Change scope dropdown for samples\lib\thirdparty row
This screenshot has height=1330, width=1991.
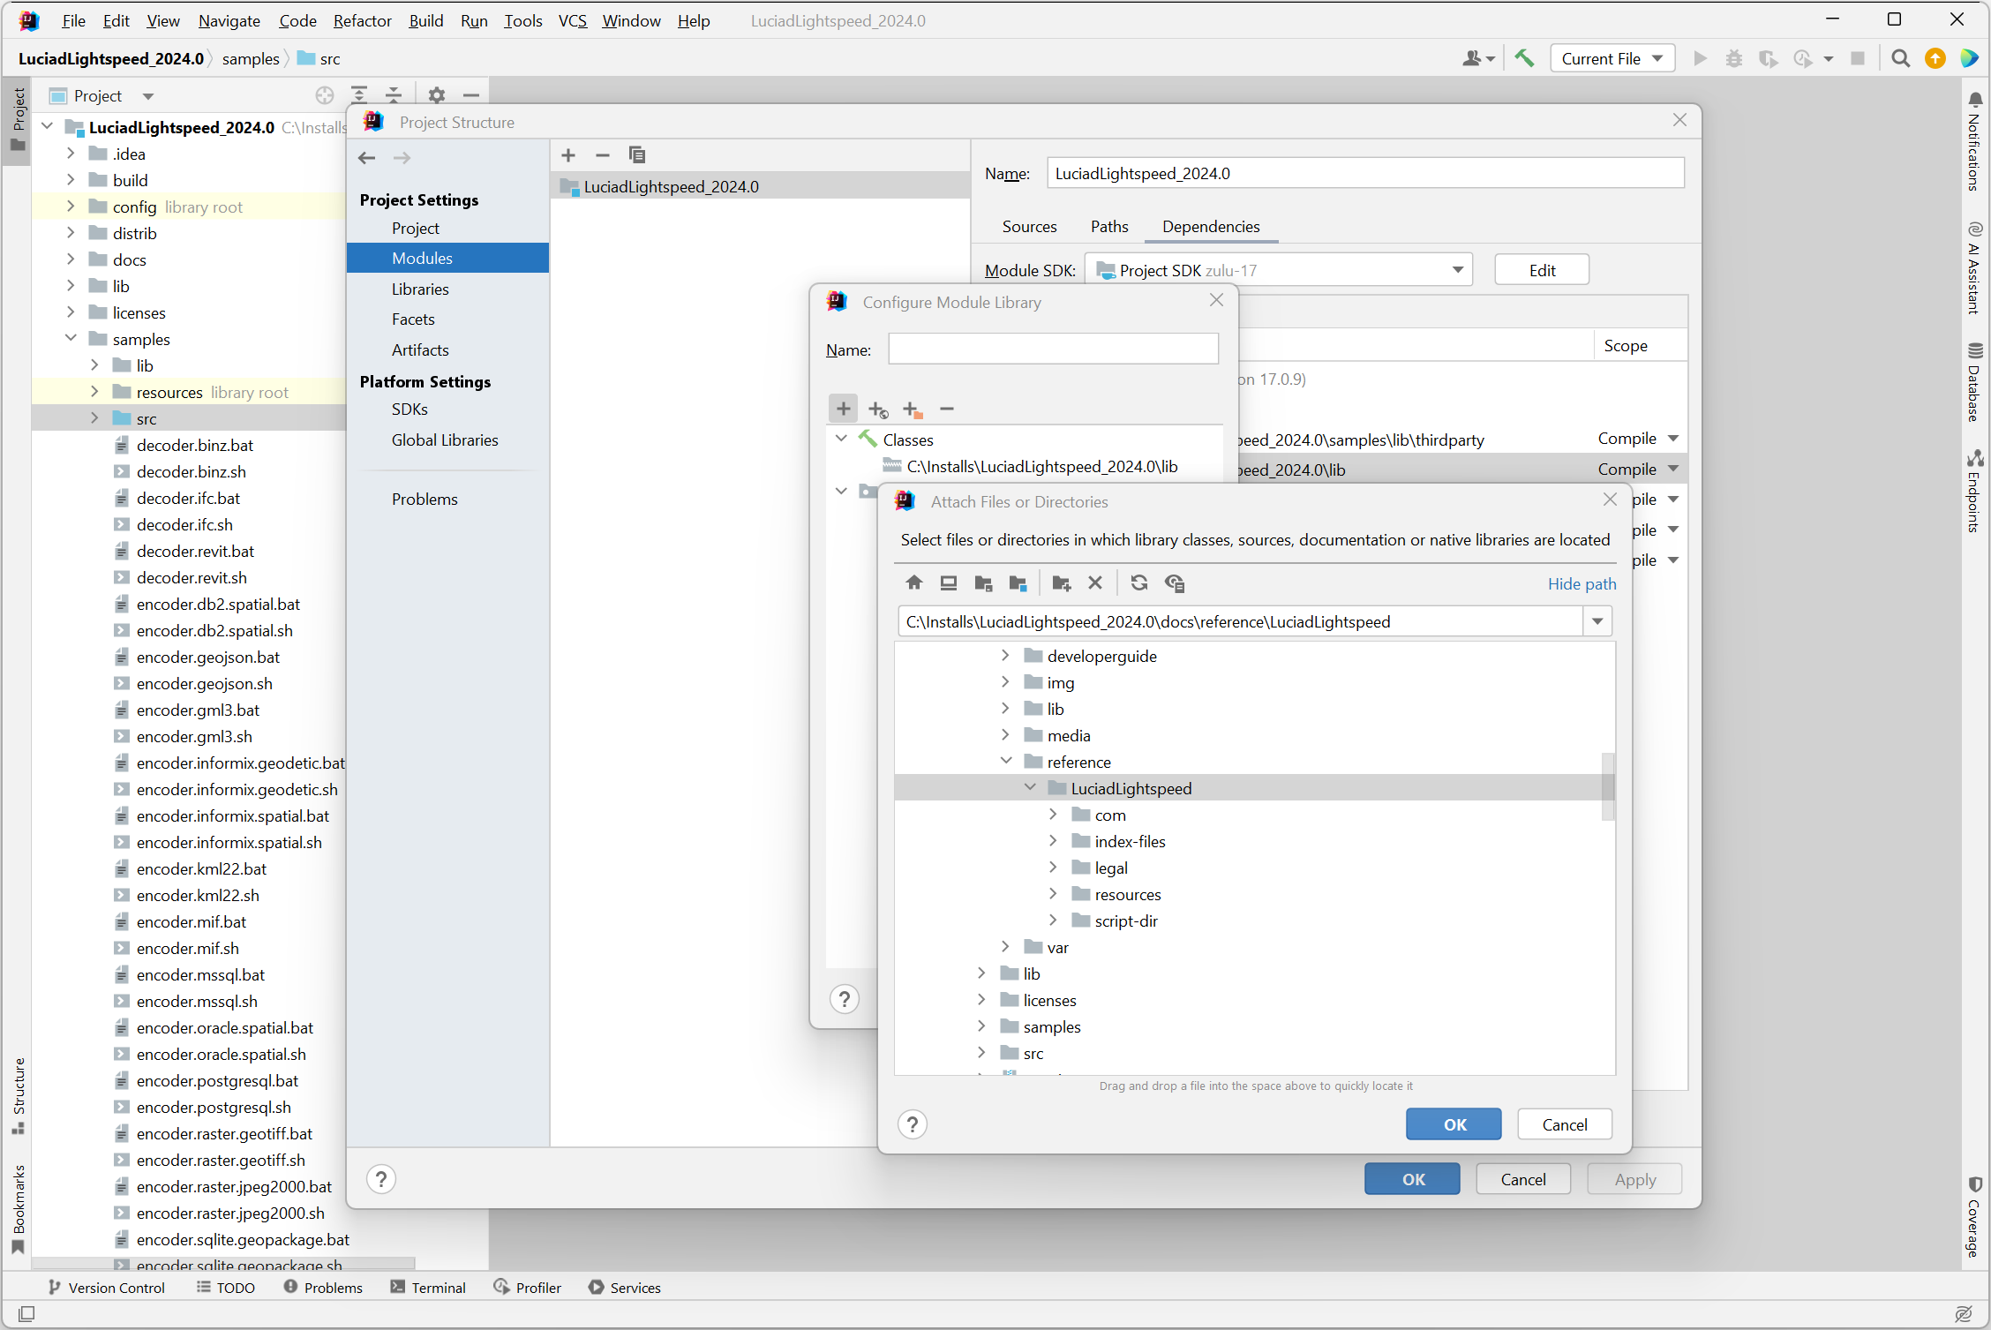[x=1672, y=439]
